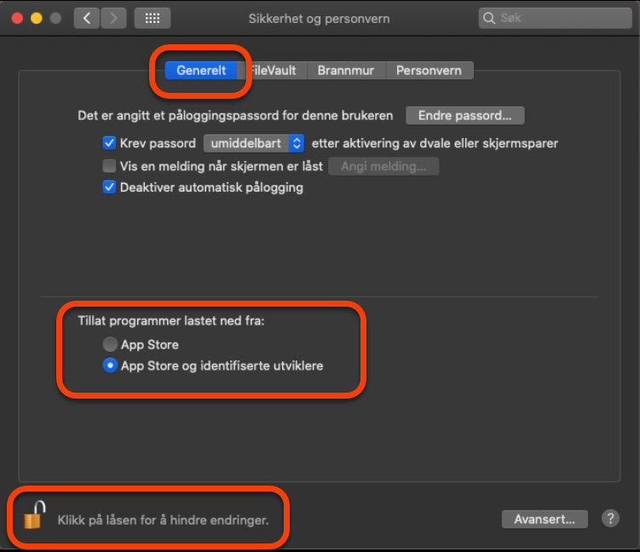The height and width of the screenshot is (552, 640).
Task: Click the magnifying glass search icon
Action: coord(489,18)
